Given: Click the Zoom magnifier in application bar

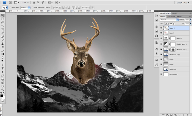Looking at the screenshot, I should pos(38,3).
